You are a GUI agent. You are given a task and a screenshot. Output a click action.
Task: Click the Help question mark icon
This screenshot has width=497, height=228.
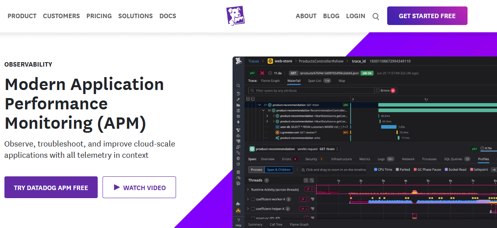[x=239, y=220]
